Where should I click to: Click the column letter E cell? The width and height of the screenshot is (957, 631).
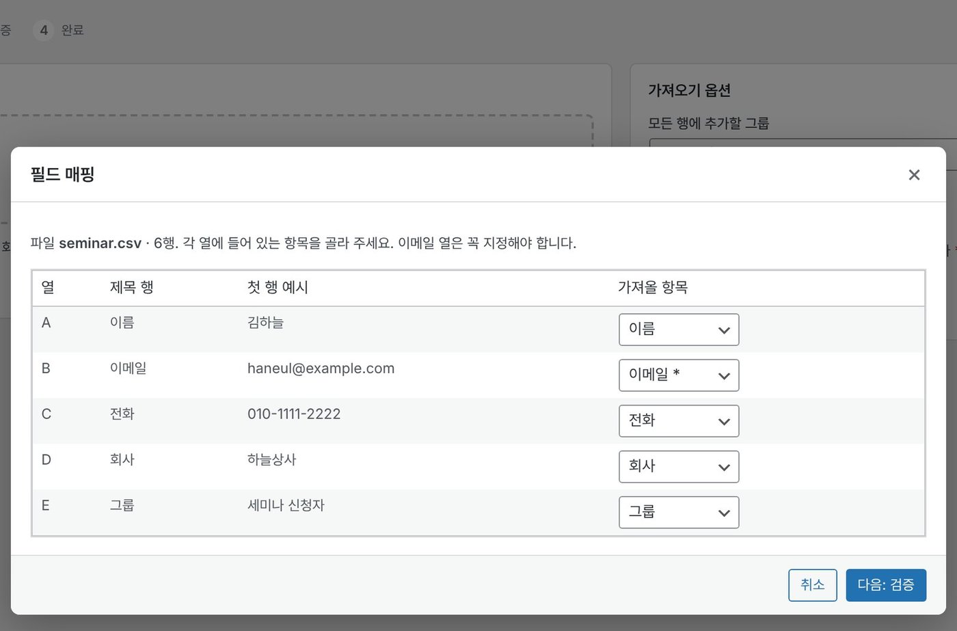point(45,505)
